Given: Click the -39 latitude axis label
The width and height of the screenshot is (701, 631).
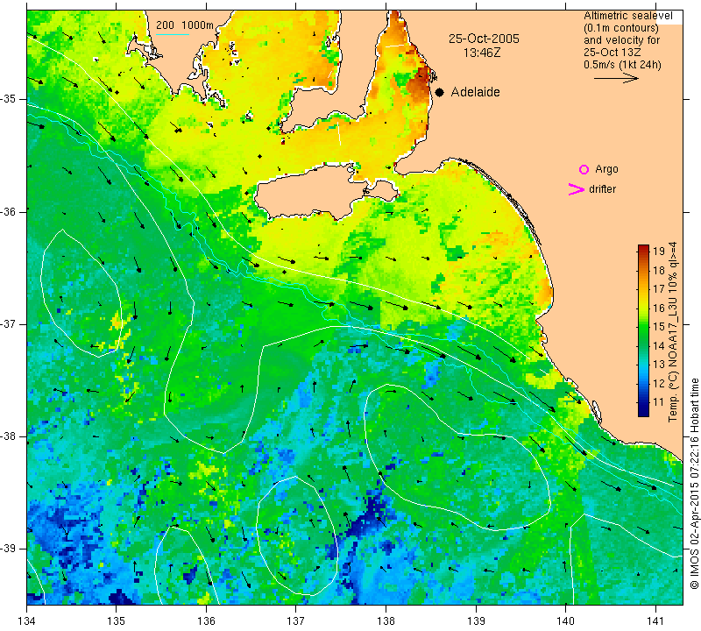Looking at the screenshot, I should pyautogui.click(x=8, y=549).
